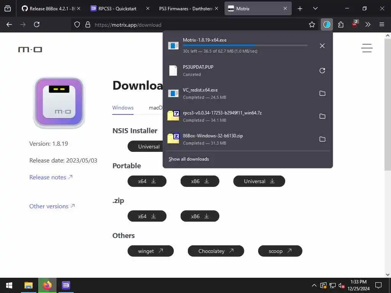391x293 pixels.
Task: Click the Motrix app icon image
Action: coord(59,103)
